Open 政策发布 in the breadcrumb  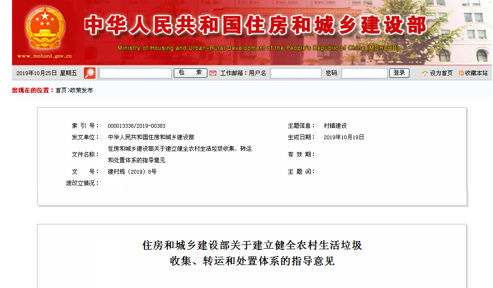pyautogui.click(x=81, y=90)
